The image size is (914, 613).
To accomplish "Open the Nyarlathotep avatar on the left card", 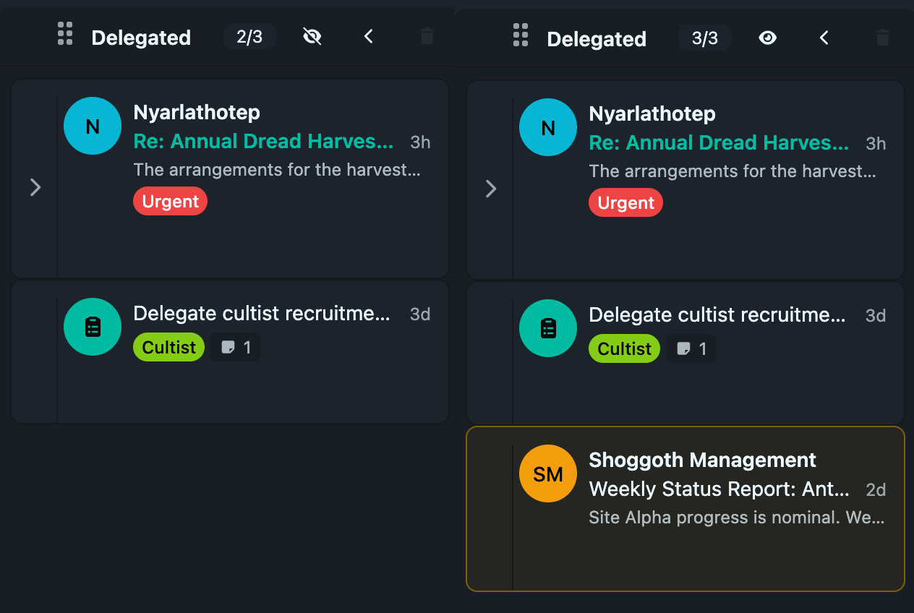I will [x=93, y=126].
